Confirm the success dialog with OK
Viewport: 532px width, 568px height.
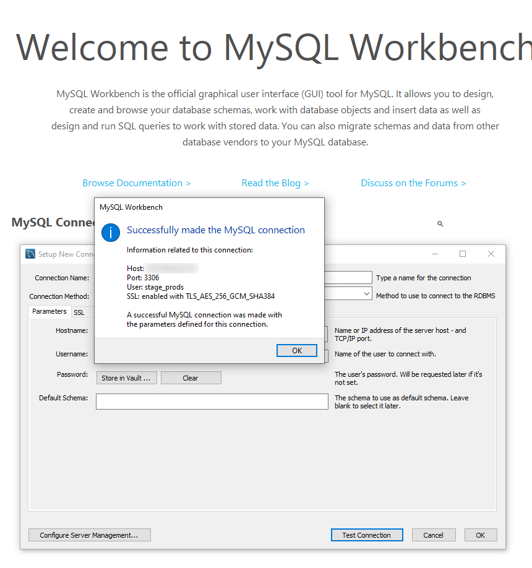pos(296,350)
